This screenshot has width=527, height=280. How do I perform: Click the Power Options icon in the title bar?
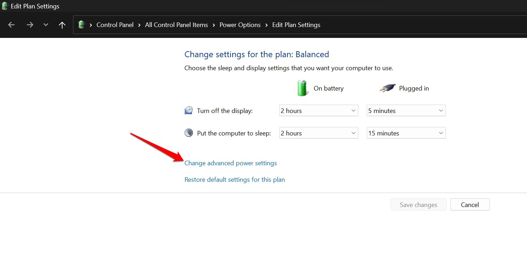(x=5, y=6)
